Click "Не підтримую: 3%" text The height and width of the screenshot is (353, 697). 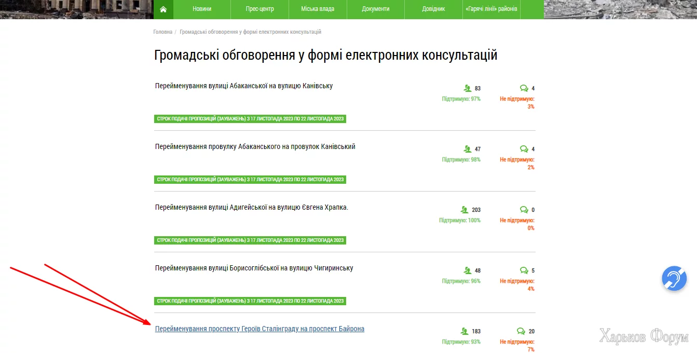tap(517, 102)
